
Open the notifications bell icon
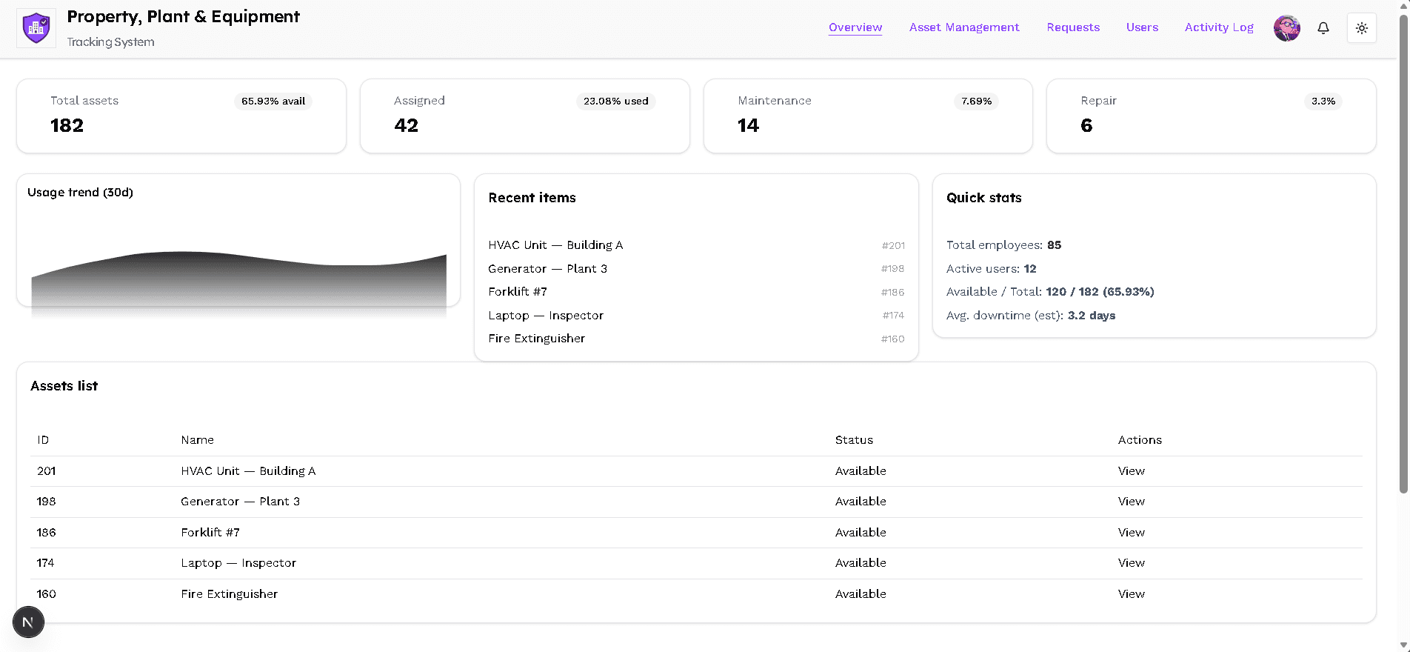click(1323, 28)
